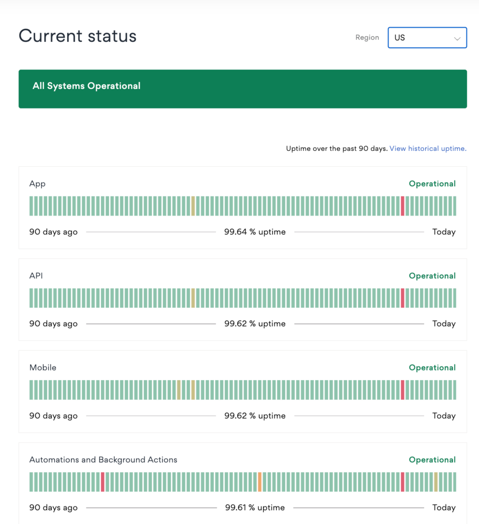Click the early red bar in Automations uptime

[102, 482]
